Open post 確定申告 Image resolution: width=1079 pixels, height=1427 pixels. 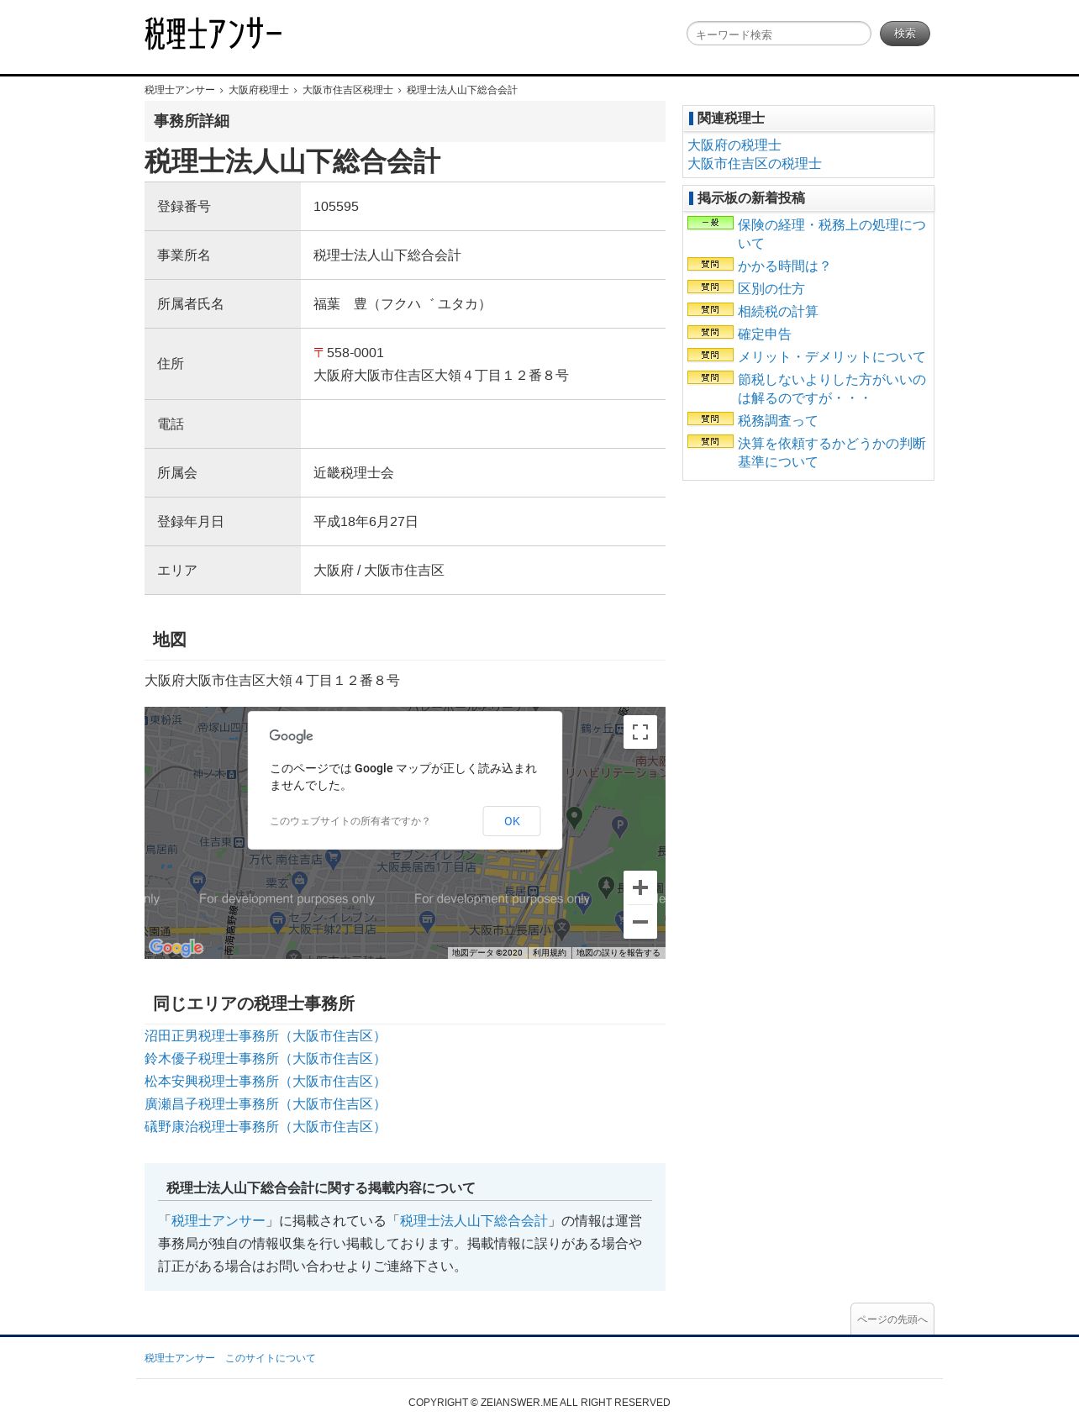point(764,334)
